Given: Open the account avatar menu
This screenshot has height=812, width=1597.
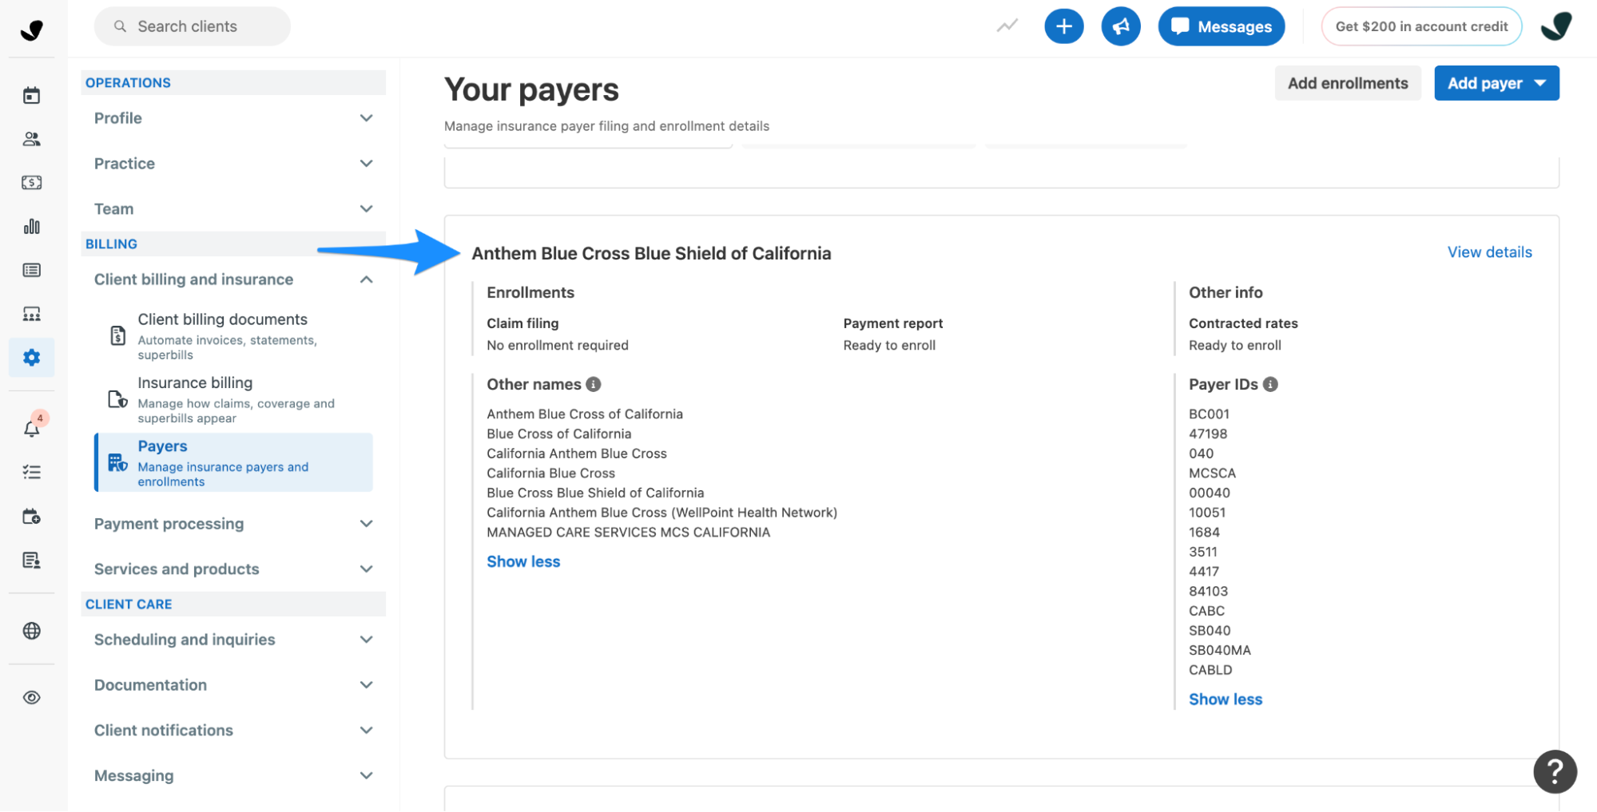Looking at the screenshot, I should click(x=1555, y=26).
